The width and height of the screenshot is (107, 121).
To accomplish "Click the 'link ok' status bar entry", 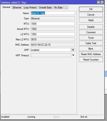I will [x=92, y=117].
